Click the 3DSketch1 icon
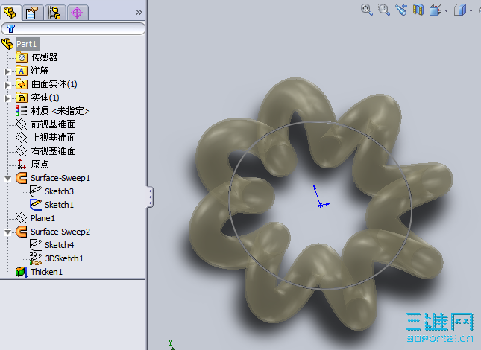This screenshot has width=481, height=350. point(36,258)
